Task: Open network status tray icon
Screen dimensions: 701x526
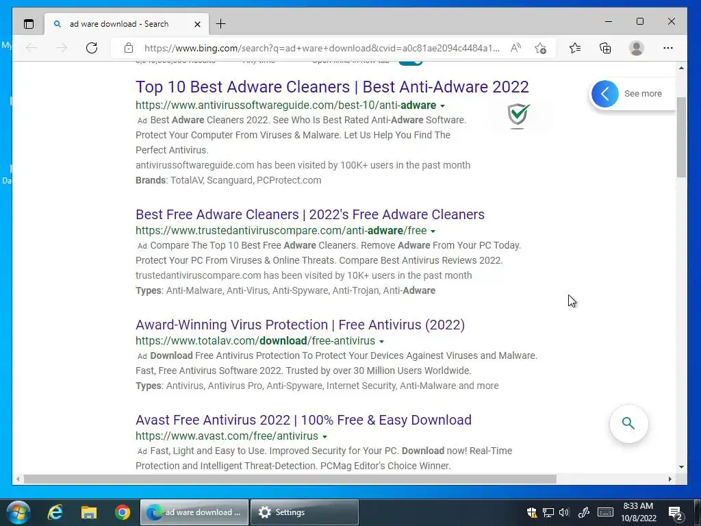Action: [548, 512]
